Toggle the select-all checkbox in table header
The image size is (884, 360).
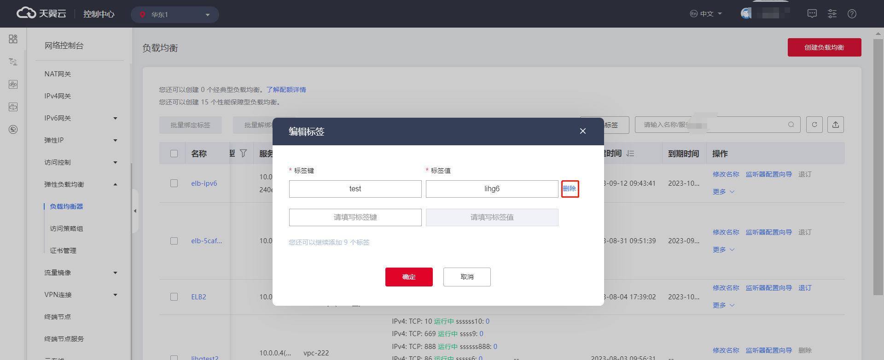[x=174, y=154]
